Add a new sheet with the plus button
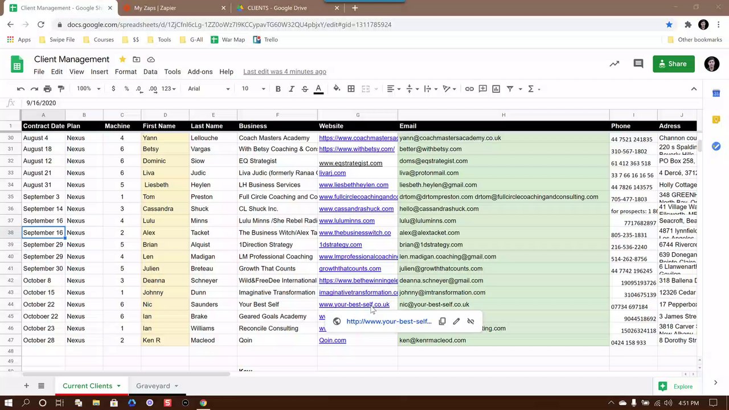The image size is (729, 410). click(x=26, y=386)
